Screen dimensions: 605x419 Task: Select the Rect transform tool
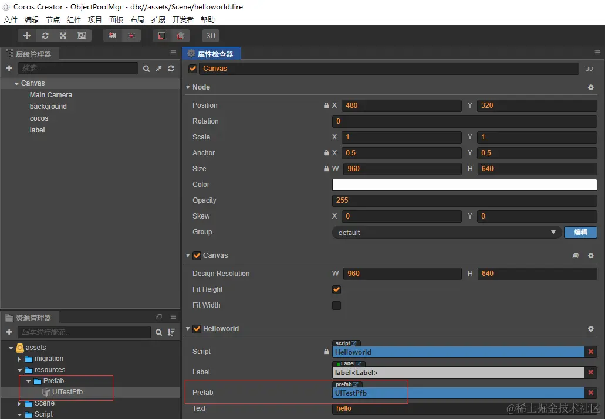click(82, 36)
